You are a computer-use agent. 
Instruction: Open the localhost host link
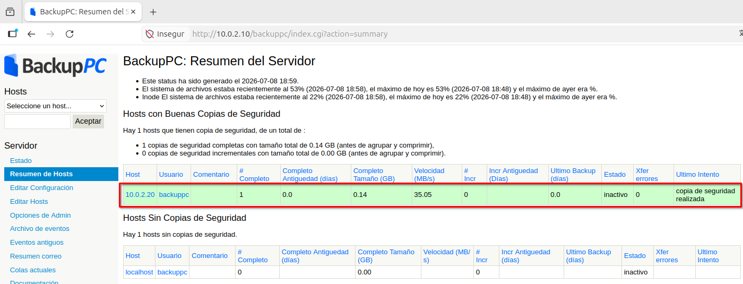tap(139, 272)
